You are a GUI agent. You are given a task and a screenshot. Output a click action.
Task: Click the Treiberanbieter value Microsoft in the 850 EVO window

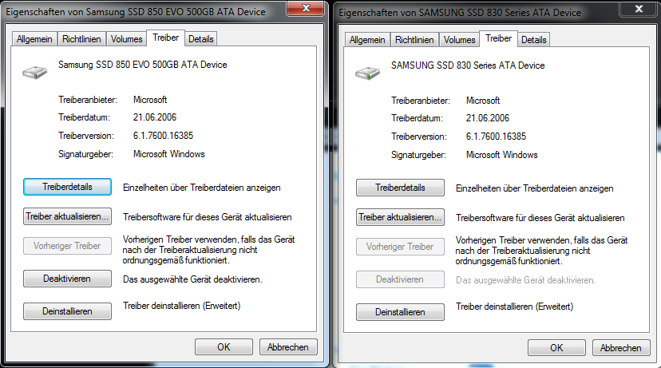[150, 100]
